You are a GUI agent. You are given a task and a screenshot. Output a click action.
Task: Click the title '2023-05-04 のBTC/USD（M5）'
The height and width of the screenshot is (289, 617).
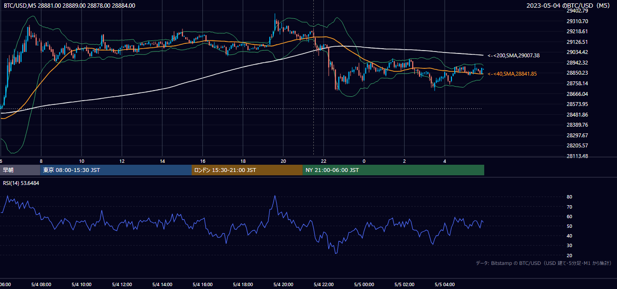[569, 6]
